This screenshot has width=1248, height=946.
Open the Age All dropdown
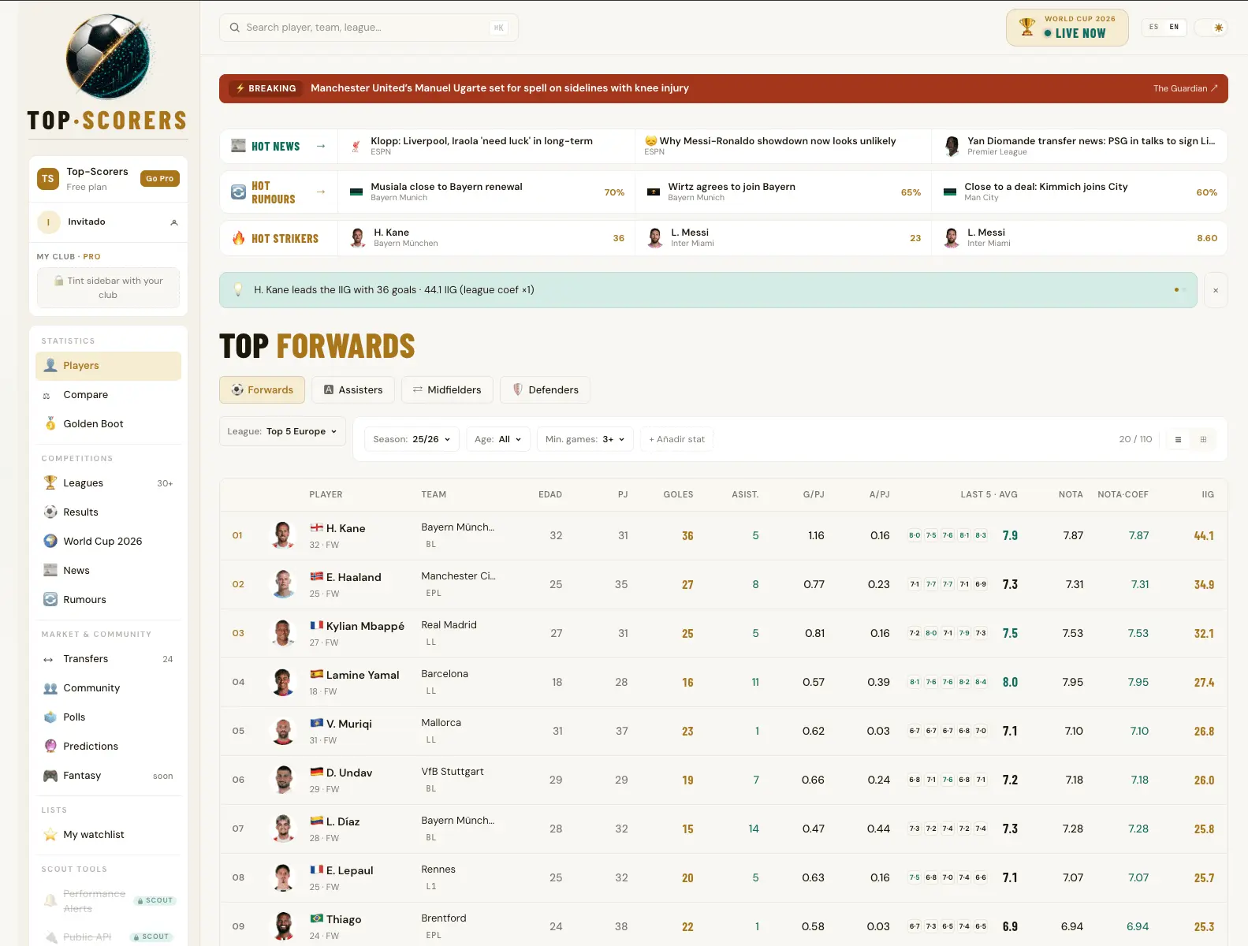497,439
